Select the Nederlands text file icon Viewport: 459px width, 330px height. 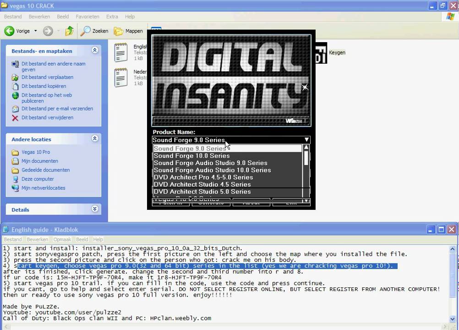(x=121, y=77)
